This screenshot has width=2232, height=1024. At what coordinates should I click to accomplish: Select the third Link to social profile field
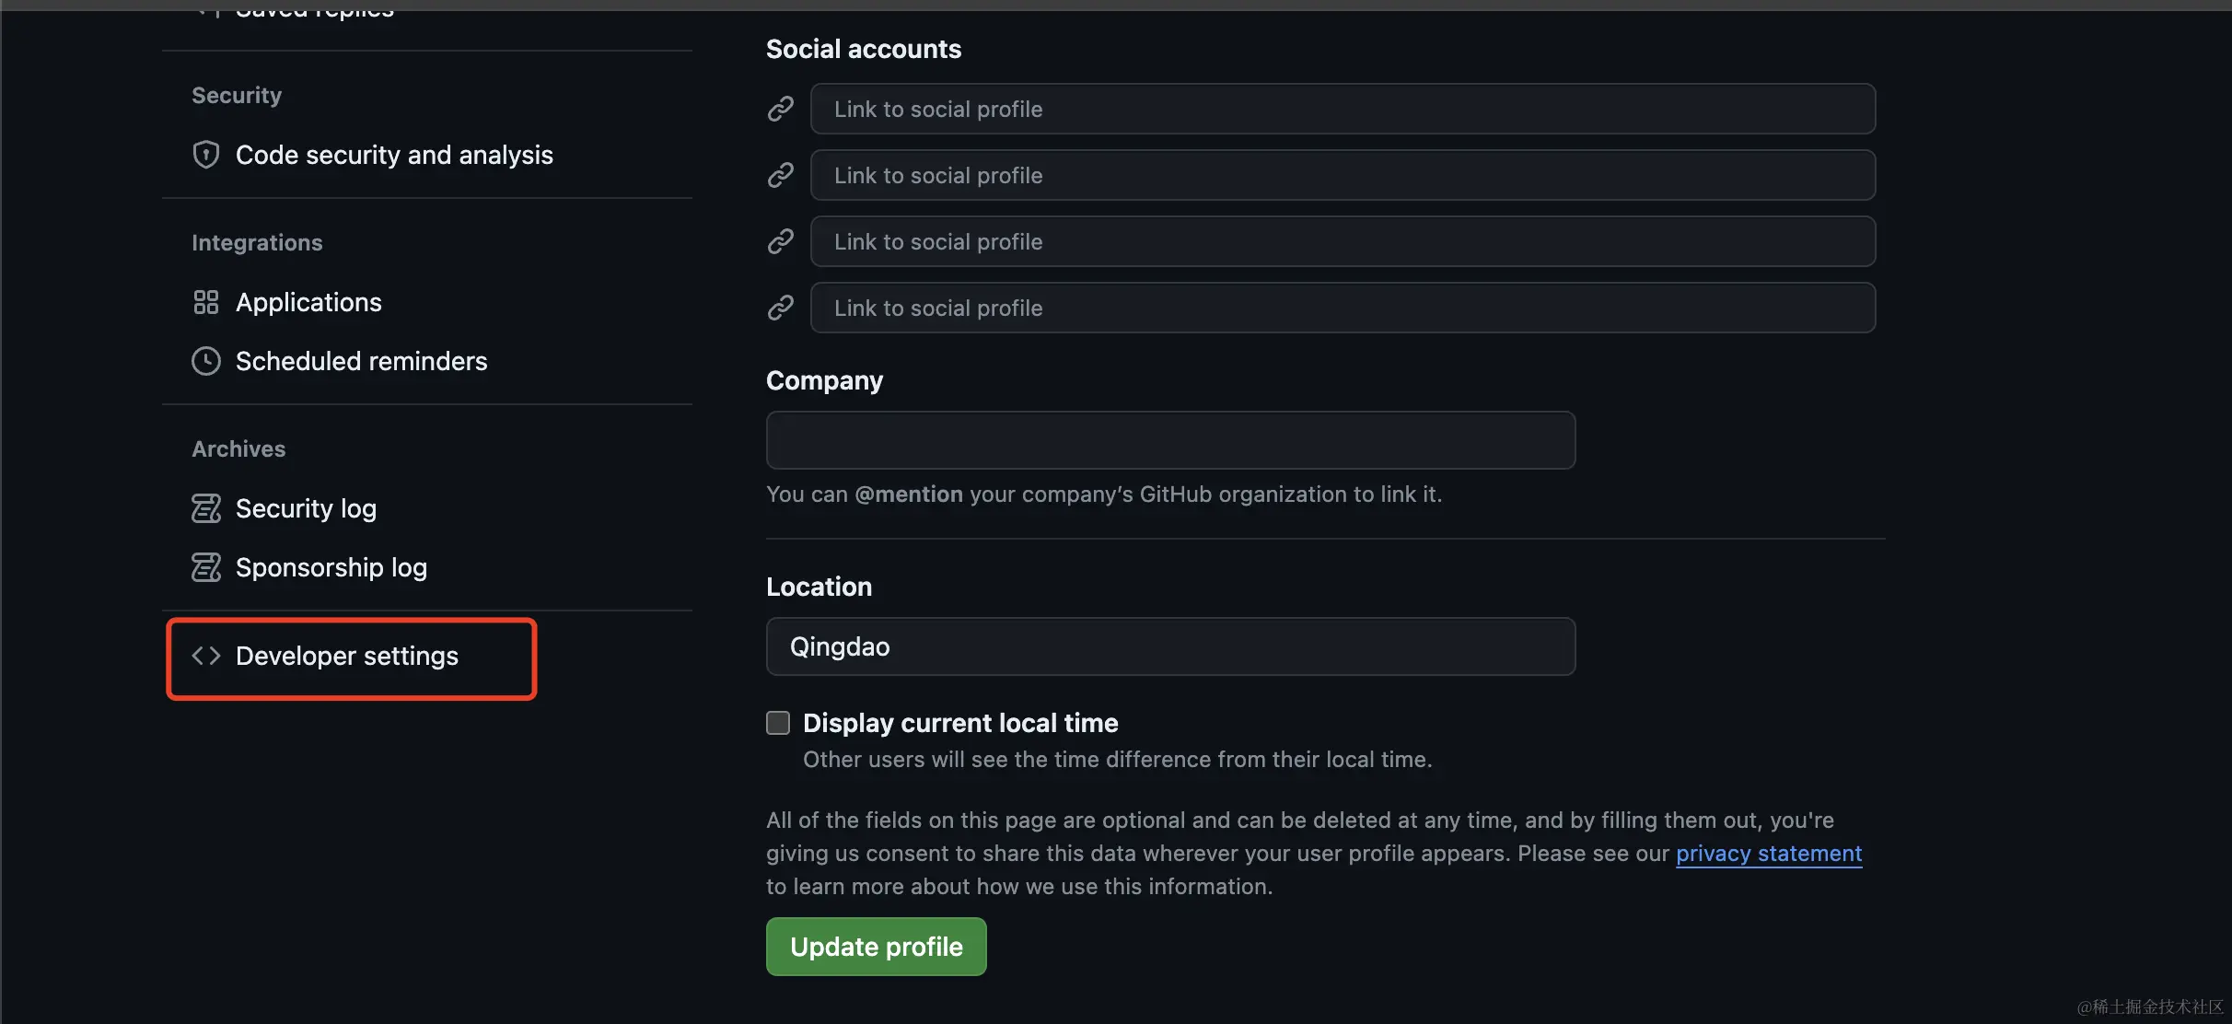1343,241
